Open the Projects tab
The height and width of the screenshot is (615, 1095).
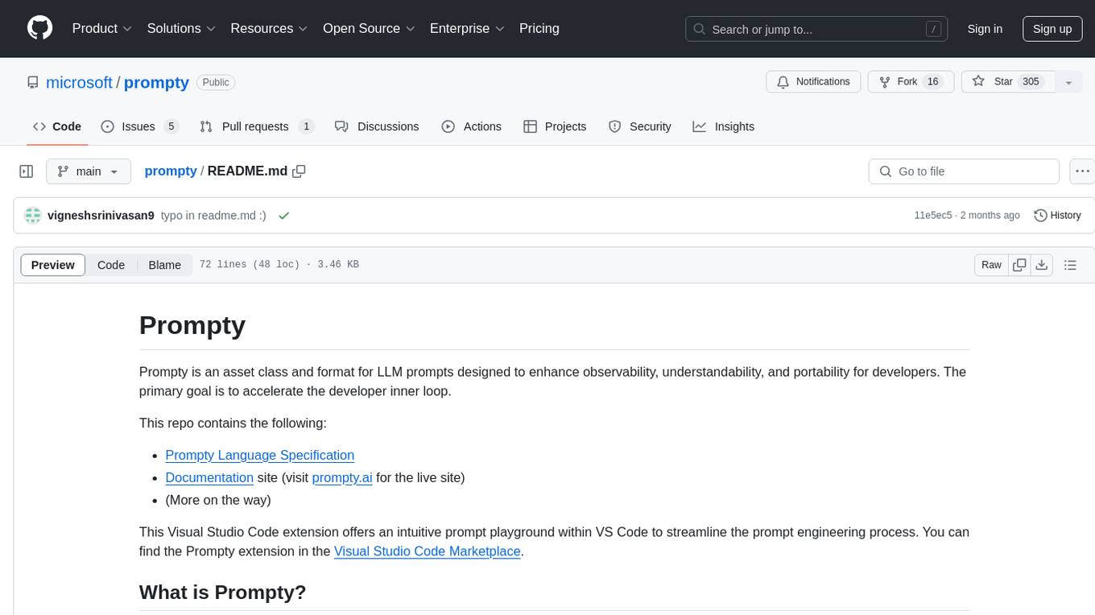click(x=555, y=126)
